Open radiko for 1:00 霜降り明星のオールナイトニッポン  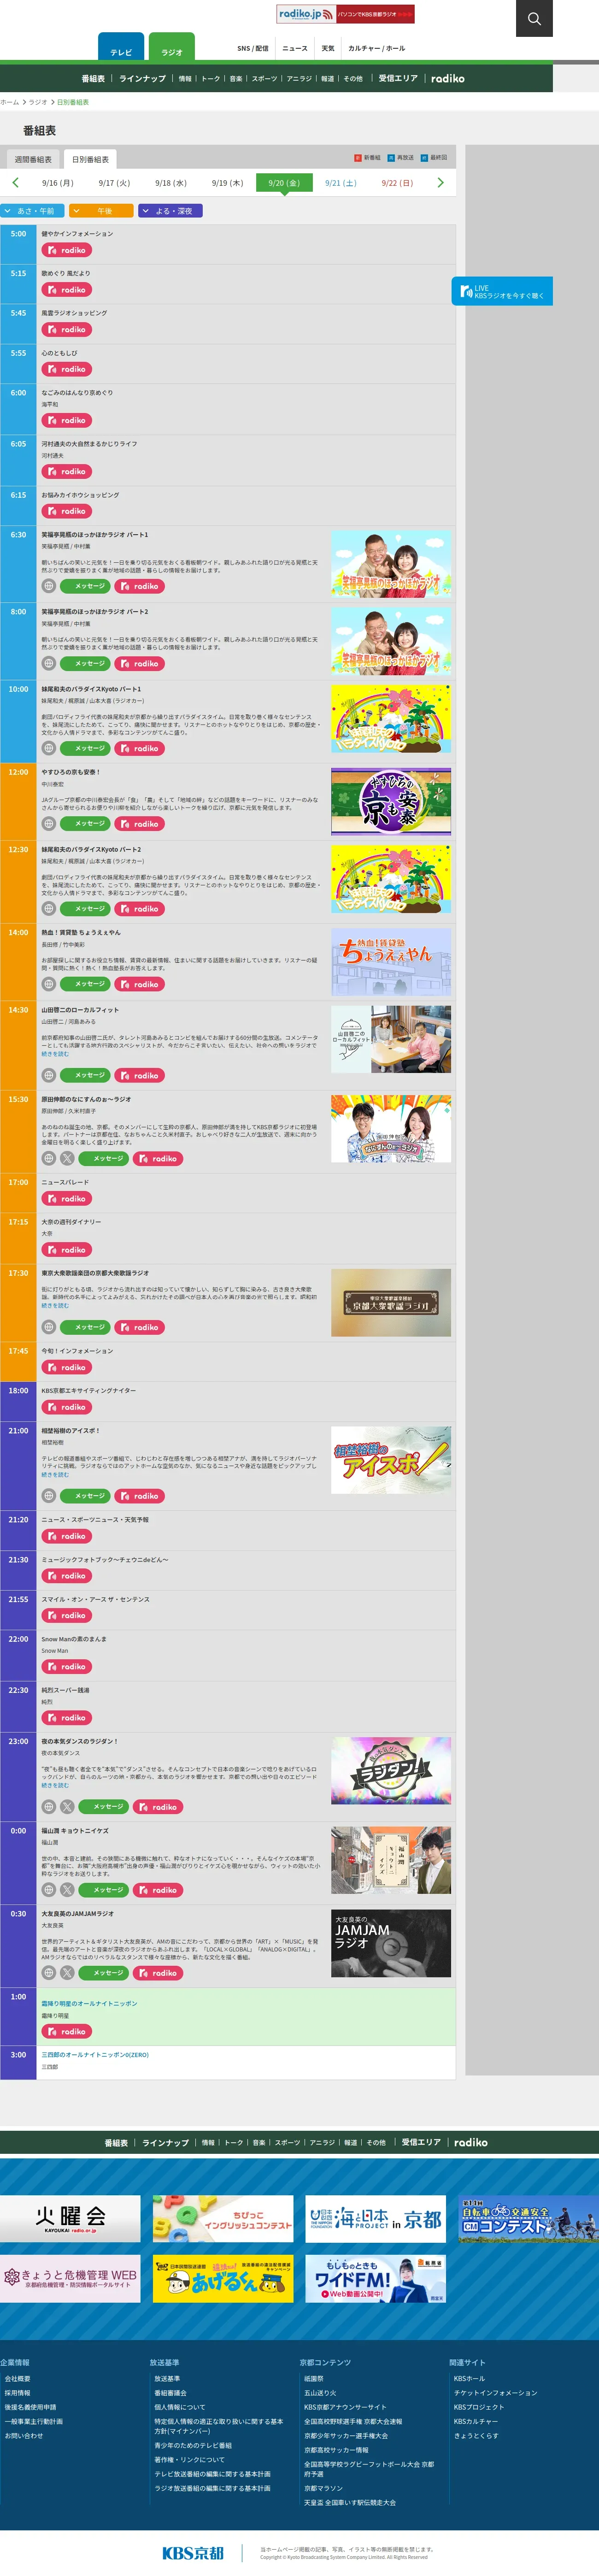point(66,2032)
